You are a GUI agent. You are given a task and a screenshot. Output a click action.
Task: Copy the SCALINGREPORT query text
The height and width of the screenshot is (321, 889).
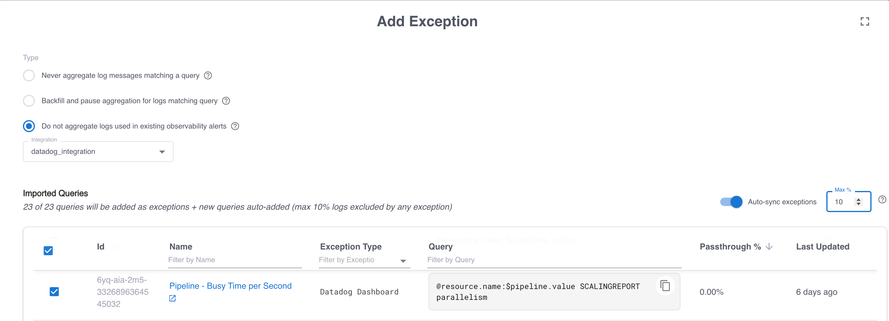665,286
